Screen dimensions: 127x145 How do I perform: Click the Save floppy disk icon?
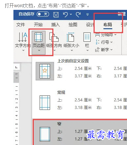pos(56,14)
